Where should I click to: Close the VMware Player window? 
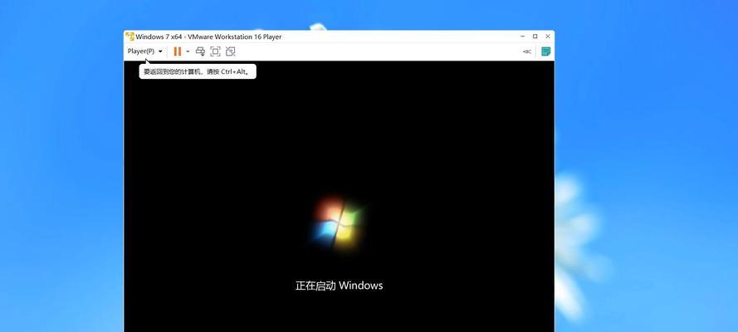[548, 37]
